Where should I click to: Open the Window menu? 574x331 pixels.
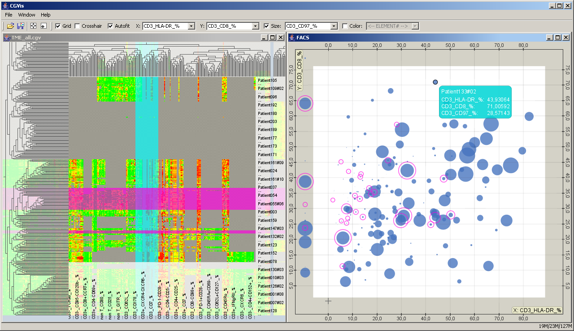point(26,15)
